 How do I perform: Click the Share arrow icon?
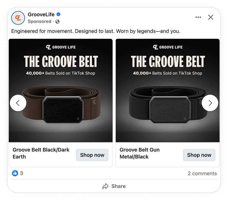106,186
